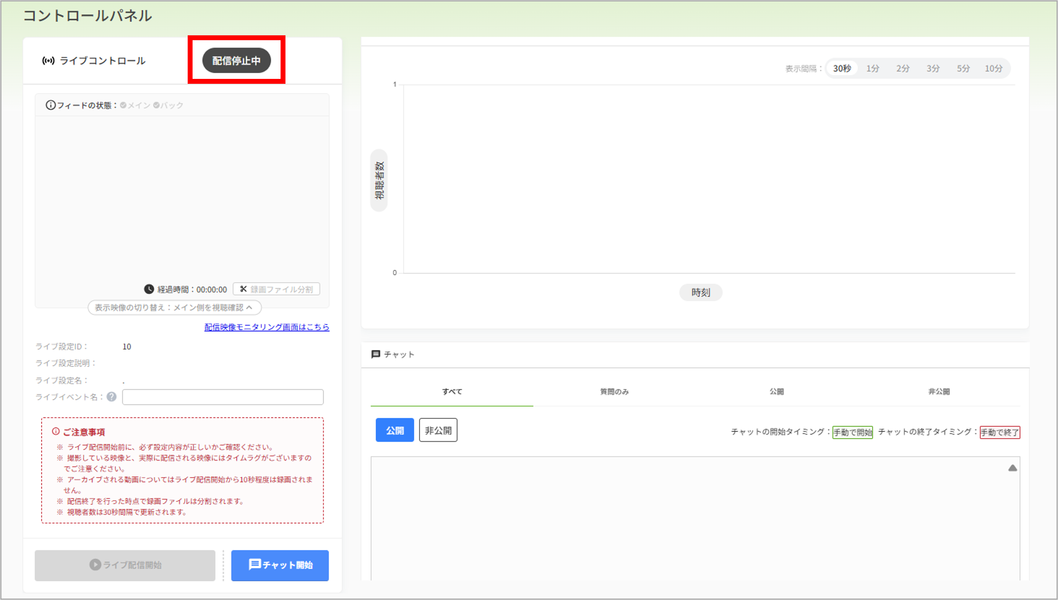Open the 配信映像モニタリング画面はこちら link
This screenshot has width=1058, height=600.
pos(267,327)
